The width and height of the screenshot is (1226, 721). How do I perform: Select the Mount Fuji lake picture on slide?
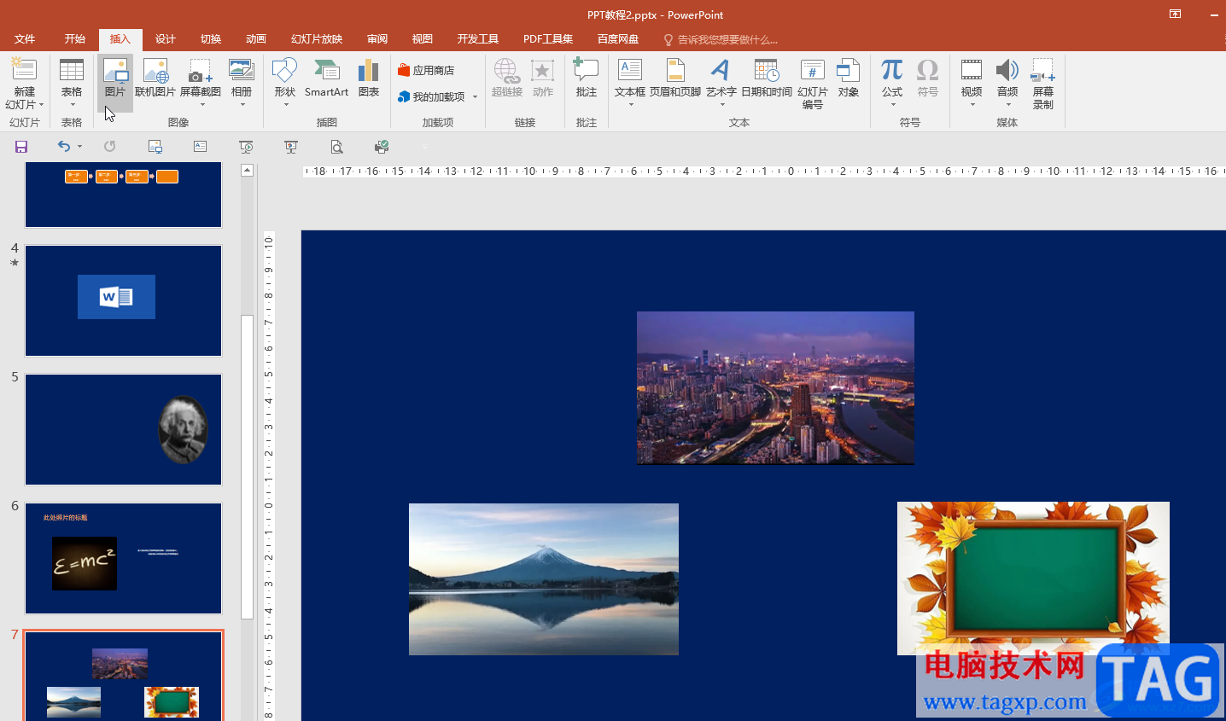coord(544,579)
